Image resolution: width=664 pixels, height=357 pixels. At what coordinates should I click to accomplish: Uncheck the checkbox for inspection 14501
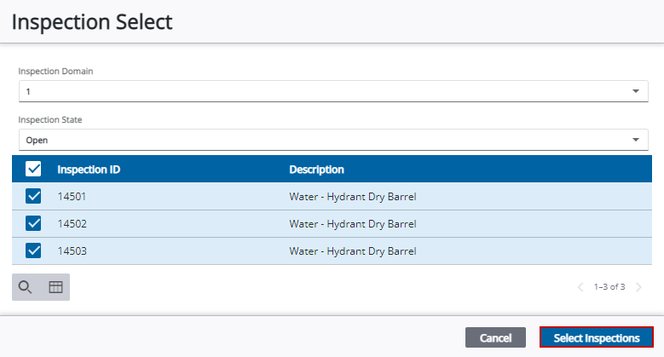point(34,197)
